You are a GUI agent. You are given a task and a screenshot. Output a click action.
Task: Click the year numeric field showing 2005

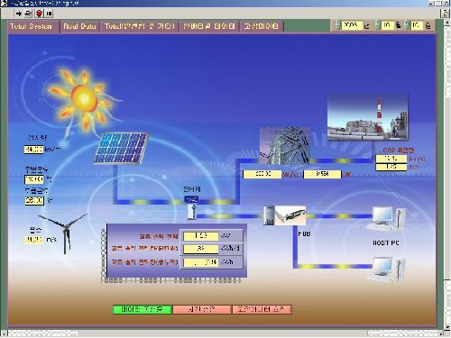(x=352, y=25)
